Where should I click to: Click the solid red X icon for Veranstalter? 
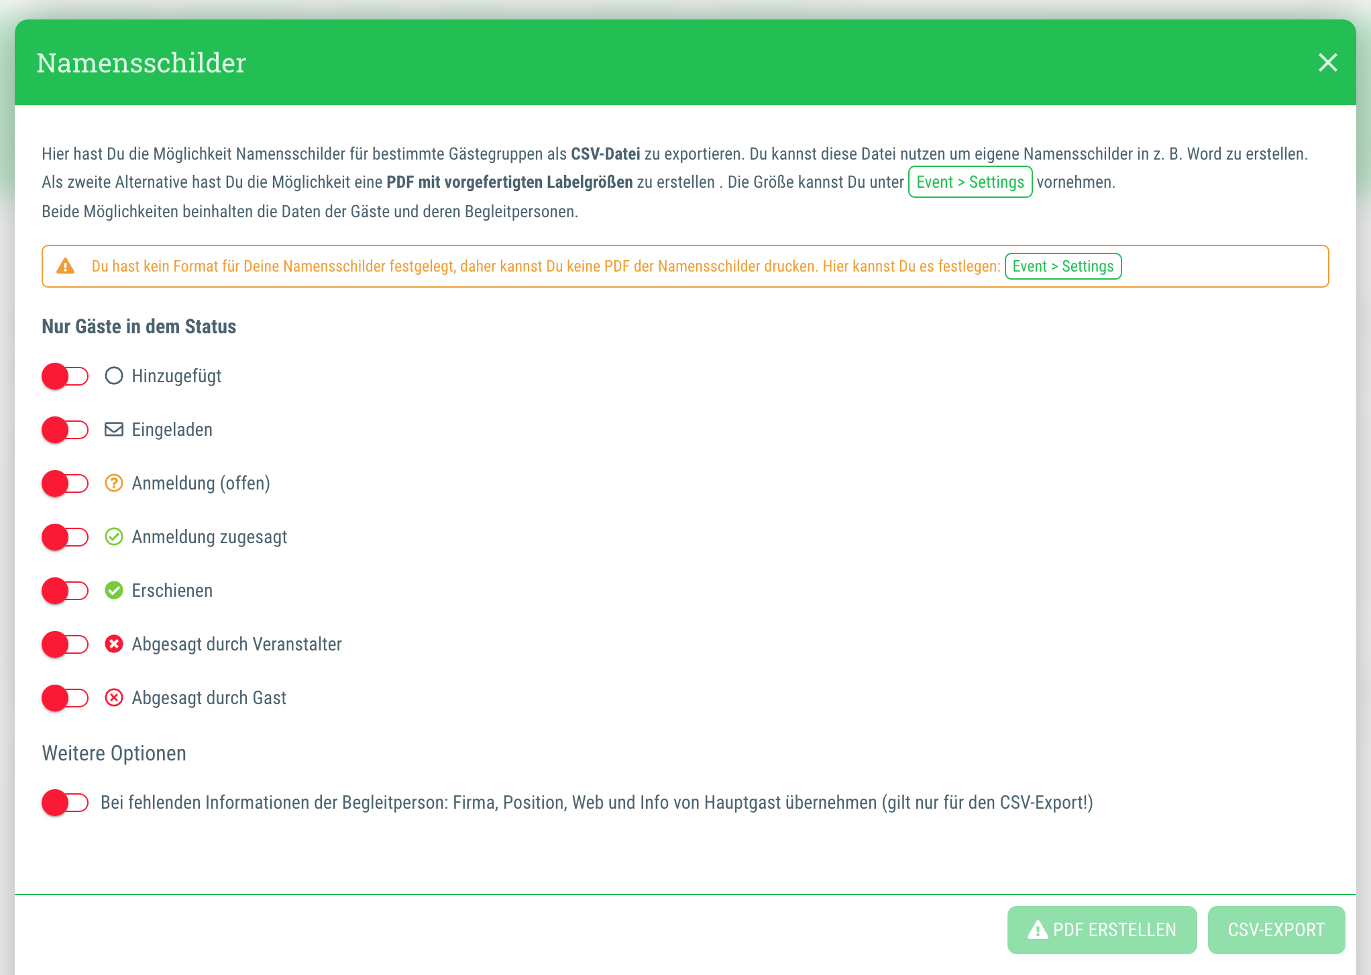(x=114, y=644)
